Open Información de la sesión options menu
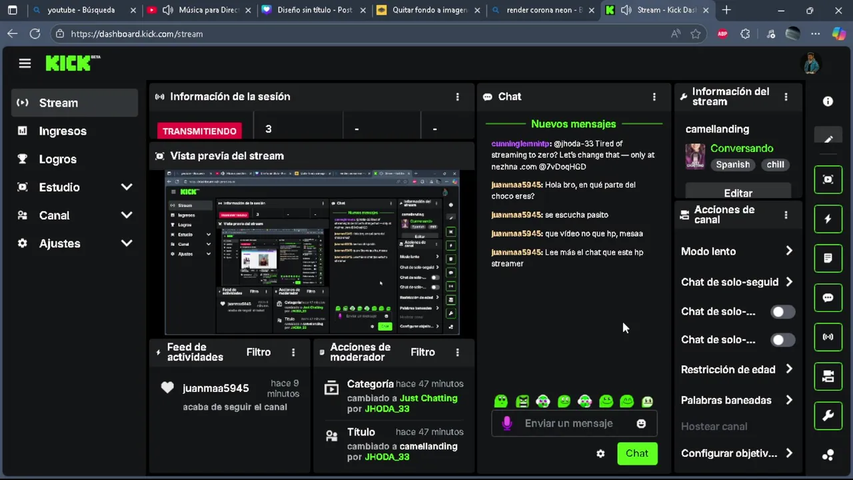The image size is (853, 480). [x=457, y=97]
